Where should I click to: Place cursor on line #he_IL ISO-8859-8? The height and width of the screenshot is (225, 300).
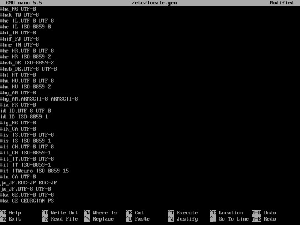click(x=26, y=27)
